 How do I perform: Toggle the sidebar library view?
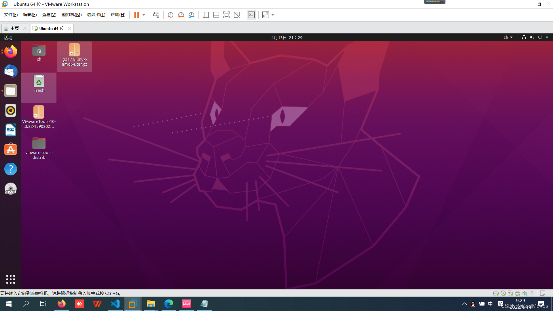click(206, 15)
